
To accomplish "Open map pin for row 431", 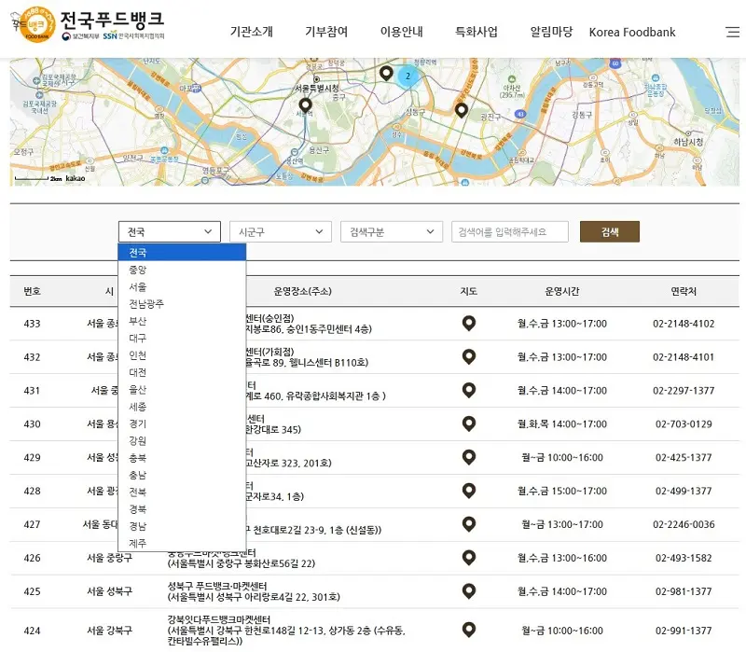I will [x=469, y=390].
